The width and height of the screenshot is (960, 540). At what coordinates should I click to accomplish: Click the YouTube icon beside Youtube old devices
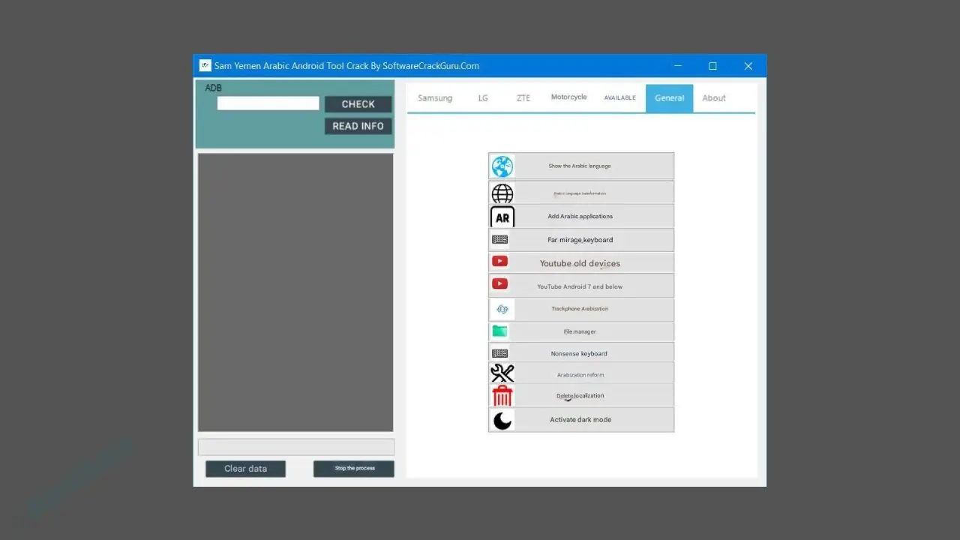[x=499, y=262]
